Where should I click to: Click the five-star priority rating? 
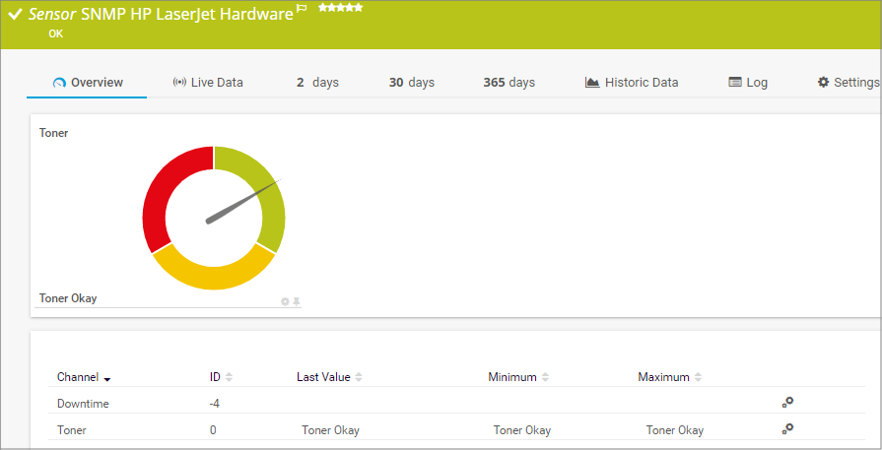coord(340,8)
